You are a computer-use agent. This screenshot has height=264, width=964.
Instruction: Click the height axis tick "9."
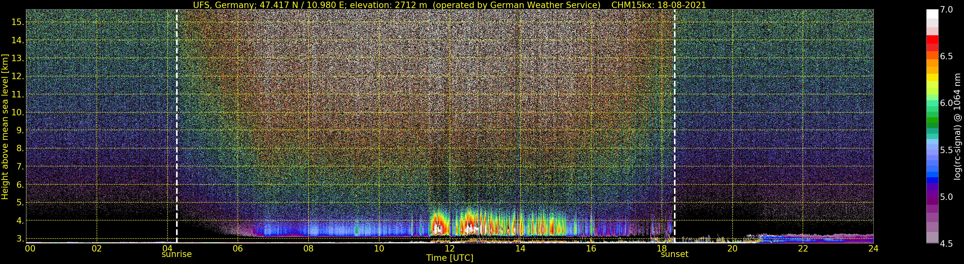(x=20, y=130)
